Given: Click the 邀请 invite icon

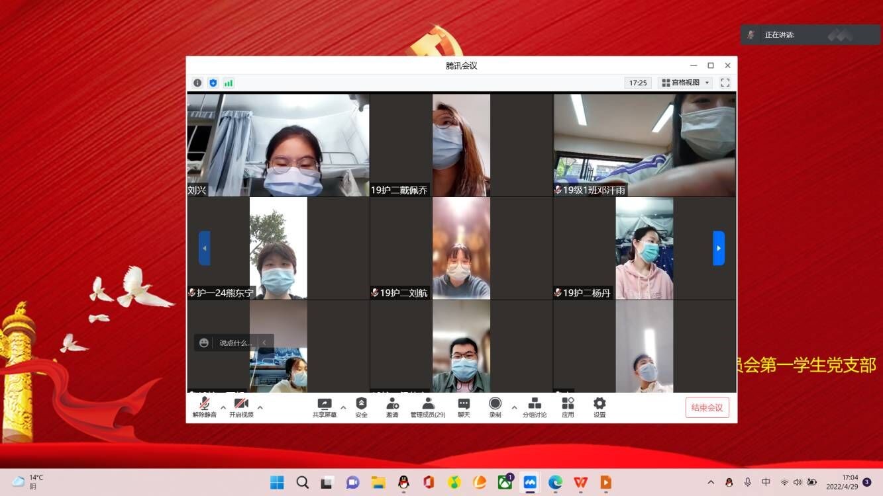Looking at the screenshot, I should pyautogui.click(x=392, y=407).
